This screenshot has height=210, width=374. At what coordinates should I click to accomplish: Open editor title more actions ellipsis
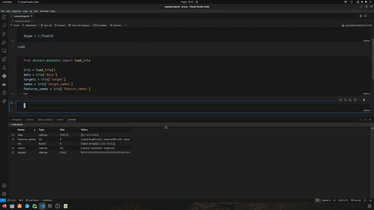point(370,16)
